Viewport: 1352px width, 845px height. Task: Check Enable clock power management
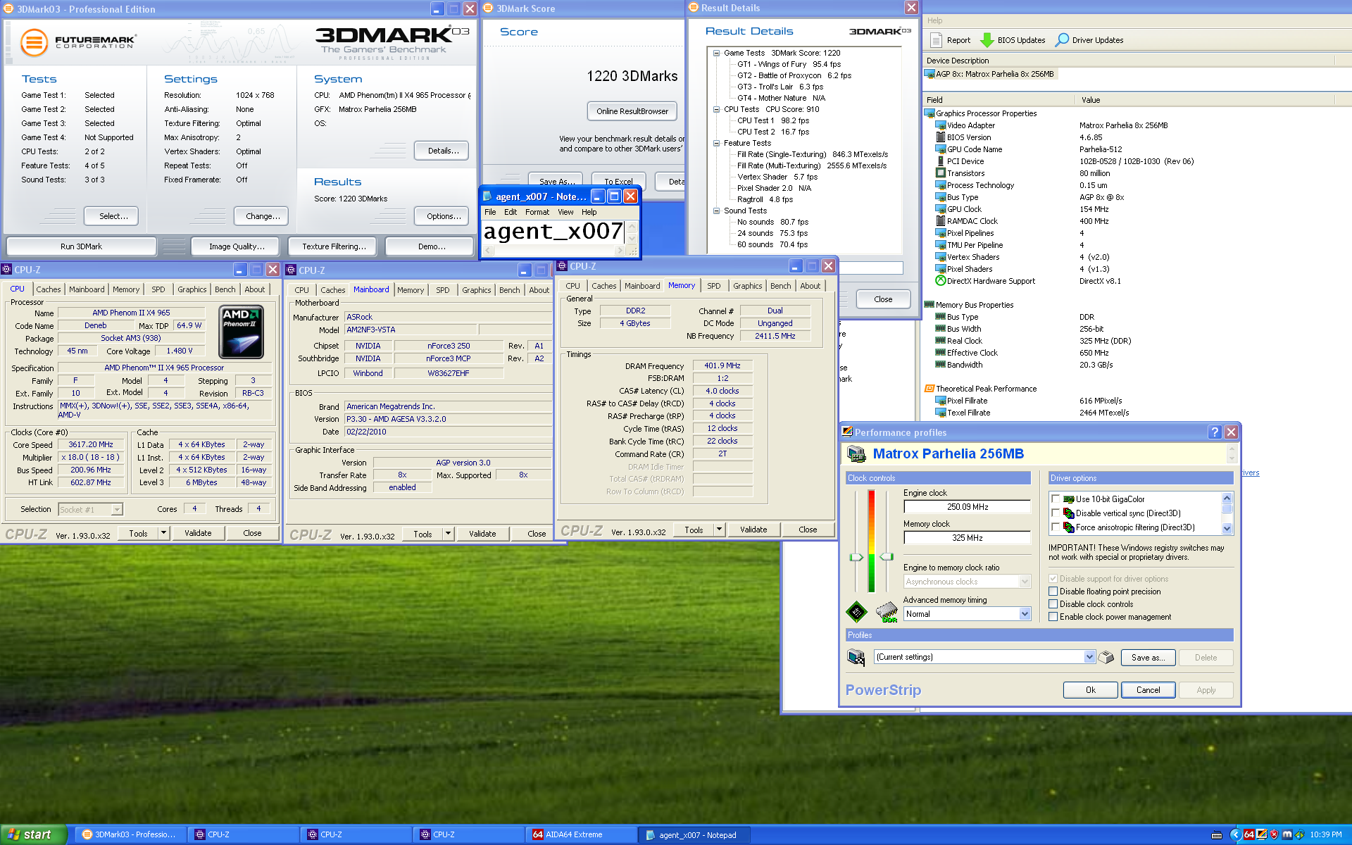click(1053, 617)
